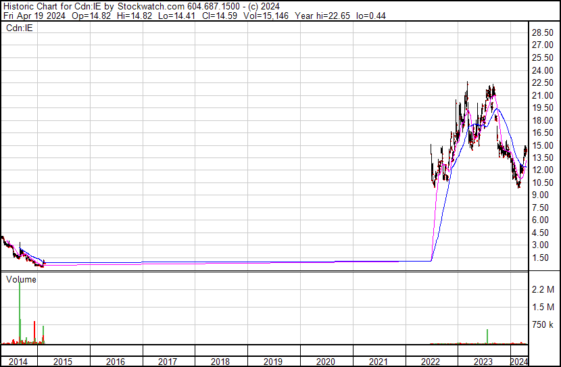Image resolution: width=561 pixels, height=367 pixels.
Task: Click the Volume panel label
Action: [x=21, y=279]
